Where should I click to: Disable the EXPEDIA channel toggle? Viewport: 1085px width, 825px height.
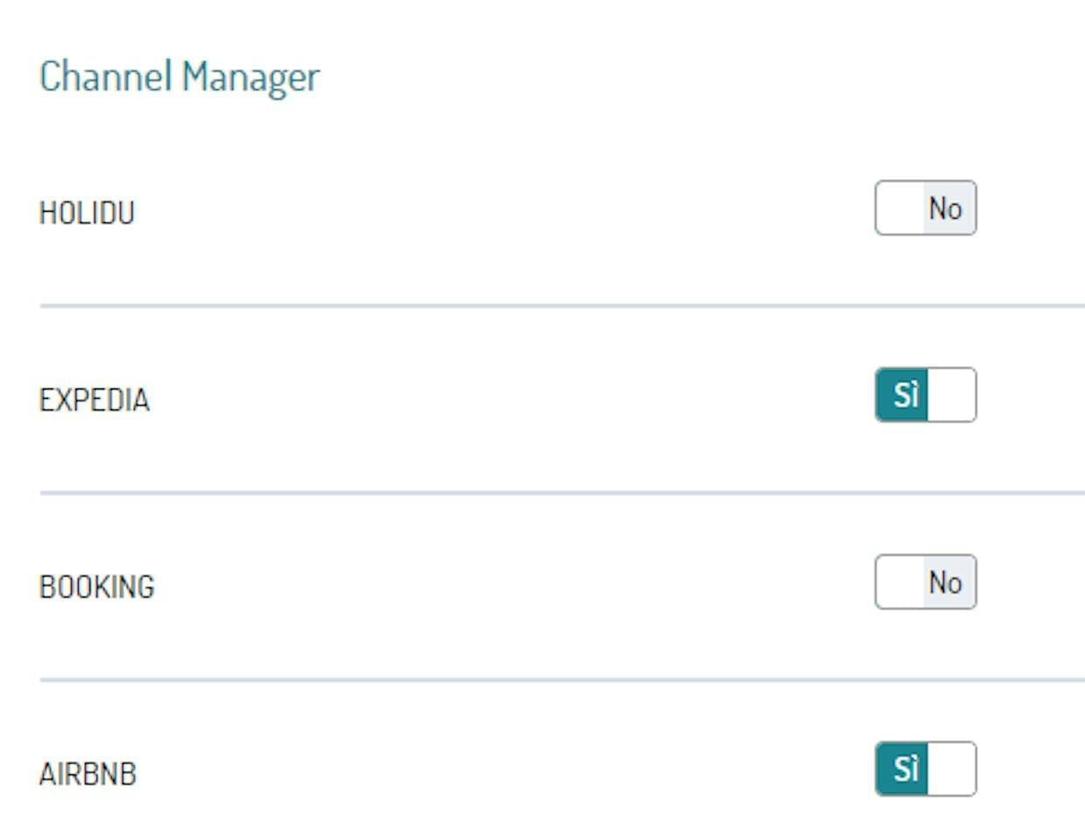(925, 395)
